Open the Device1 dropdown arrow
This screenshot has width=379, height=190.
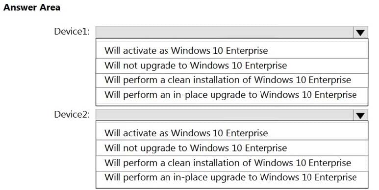pyautogui.click(x=360, y=32)
